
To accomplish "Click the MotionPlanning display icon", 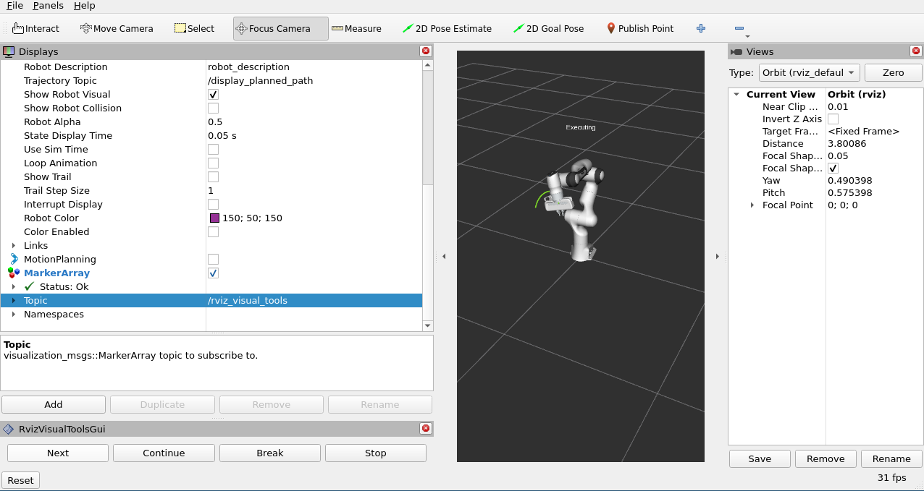I will point(14,259).
